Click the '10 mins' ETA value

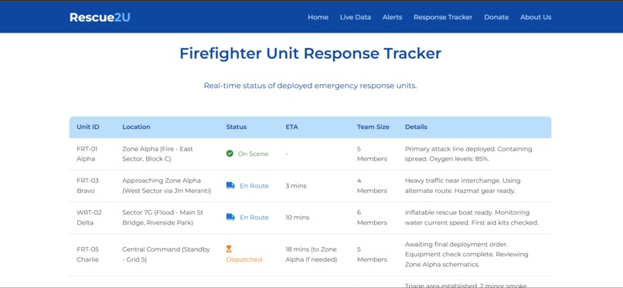tap(297, 218)
